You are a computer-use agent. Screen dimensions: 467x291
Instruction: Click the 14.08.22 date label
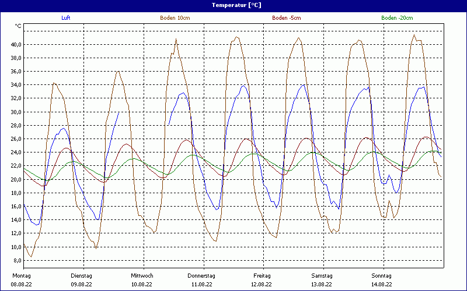click(382, 285)
